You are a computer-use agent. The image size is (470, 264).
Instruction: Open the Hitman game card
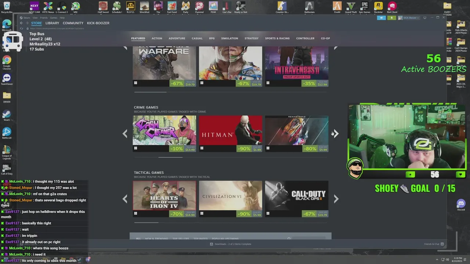pyautogui.click(x=231, y=134)
